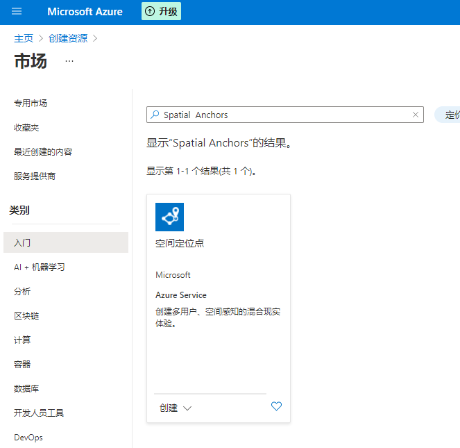Select the 容器 category

tap(22, 364)
